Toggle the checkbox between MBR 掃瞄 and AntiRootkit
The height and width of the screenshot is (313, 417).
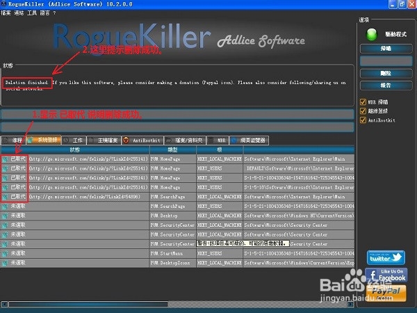click(x=363, y=111)
